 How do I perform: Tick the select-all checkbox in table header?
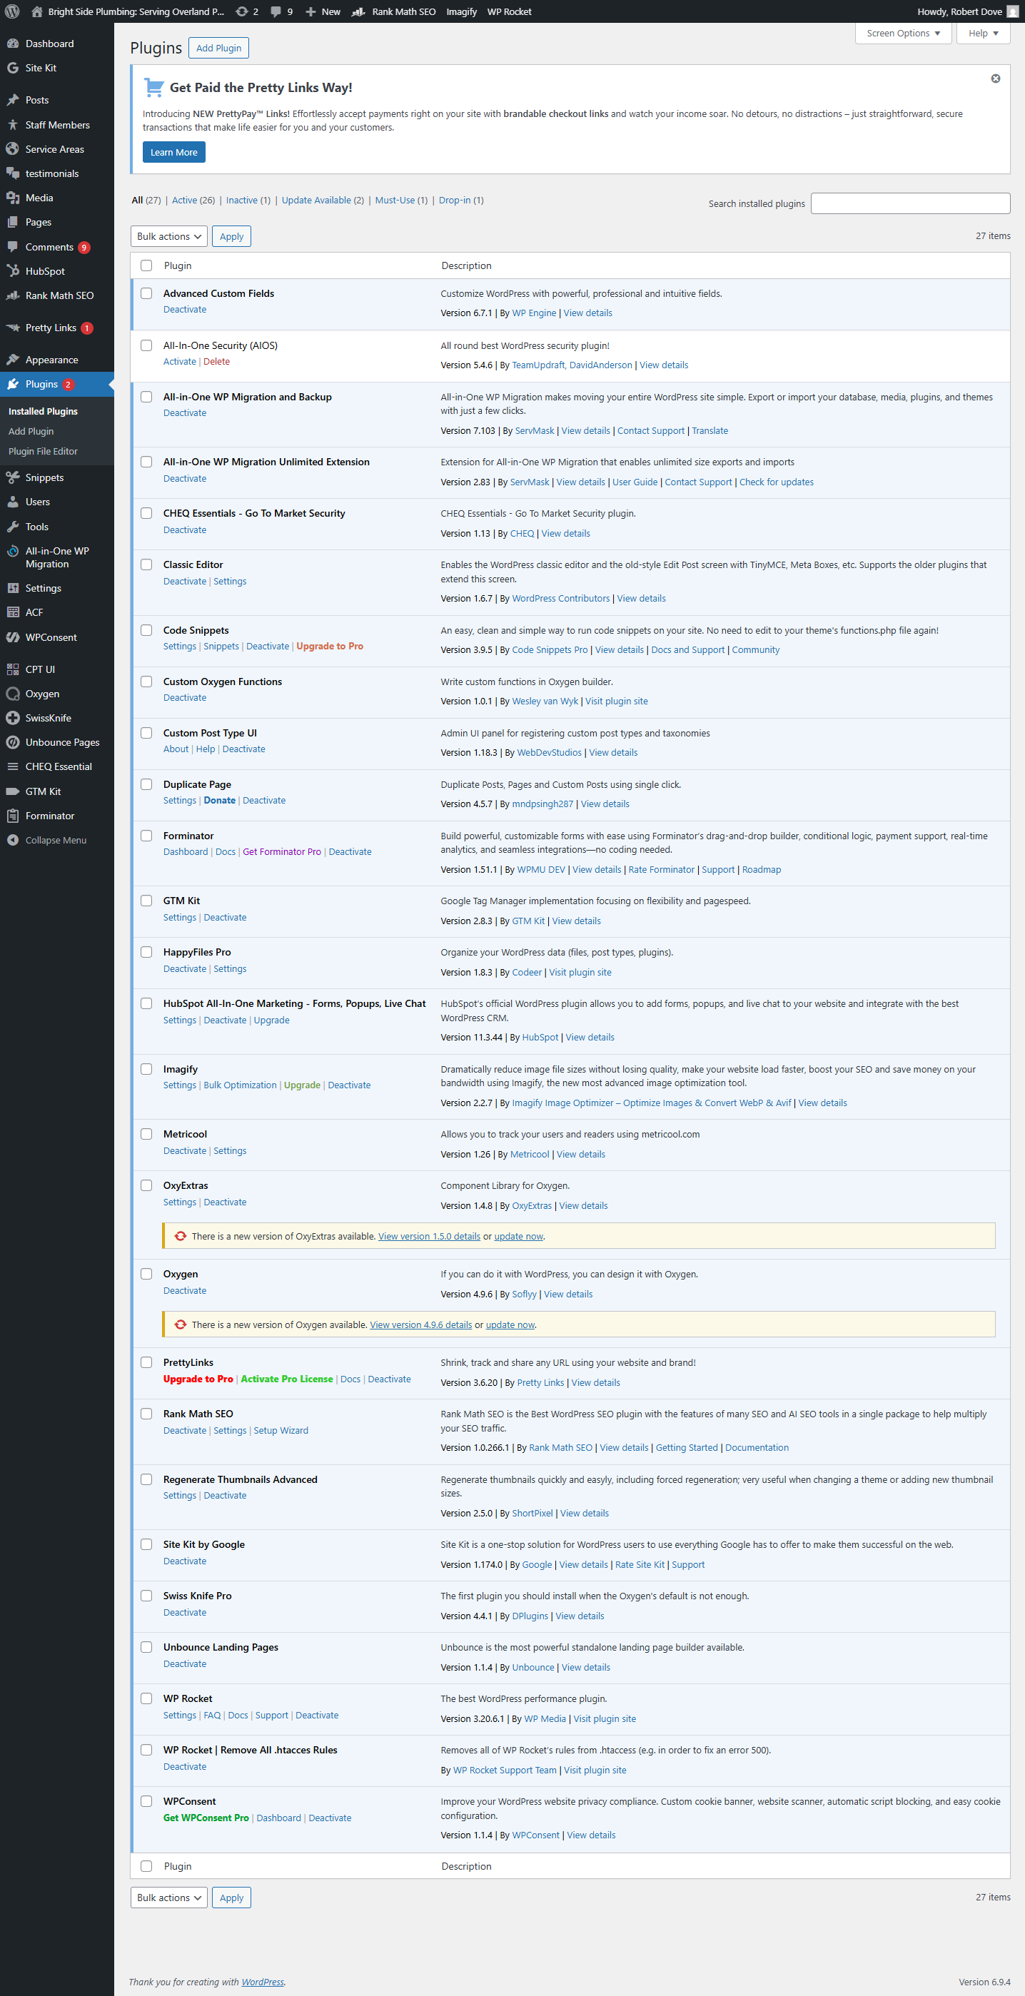pyautogui.click(x=146, y=265)
